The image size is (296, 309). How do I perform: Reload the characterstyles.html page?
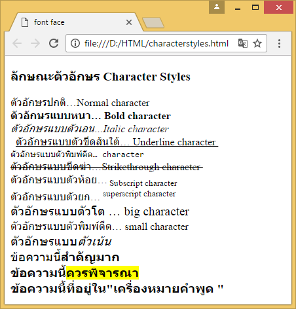54,43
